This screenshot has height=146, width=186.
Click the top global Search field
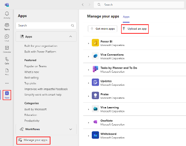point(139,5)
